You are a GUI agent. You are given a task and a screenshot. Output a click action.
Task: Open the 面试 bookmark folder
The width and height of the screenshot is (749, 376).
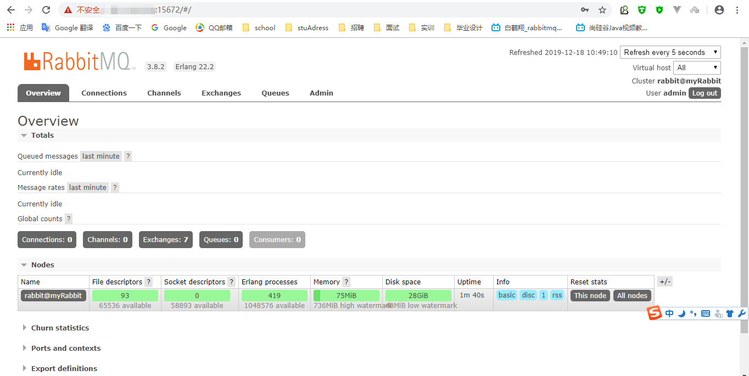pyautogui.click(x=386, y=27)
